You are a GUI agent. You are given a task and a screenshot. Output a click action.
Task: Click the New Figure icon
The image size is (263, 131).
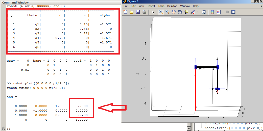coord(126,12)
